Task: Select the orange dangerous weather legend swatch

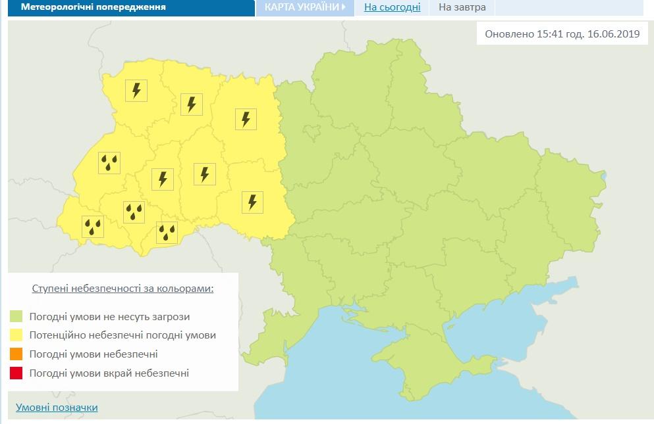Action: click(16, 354)
